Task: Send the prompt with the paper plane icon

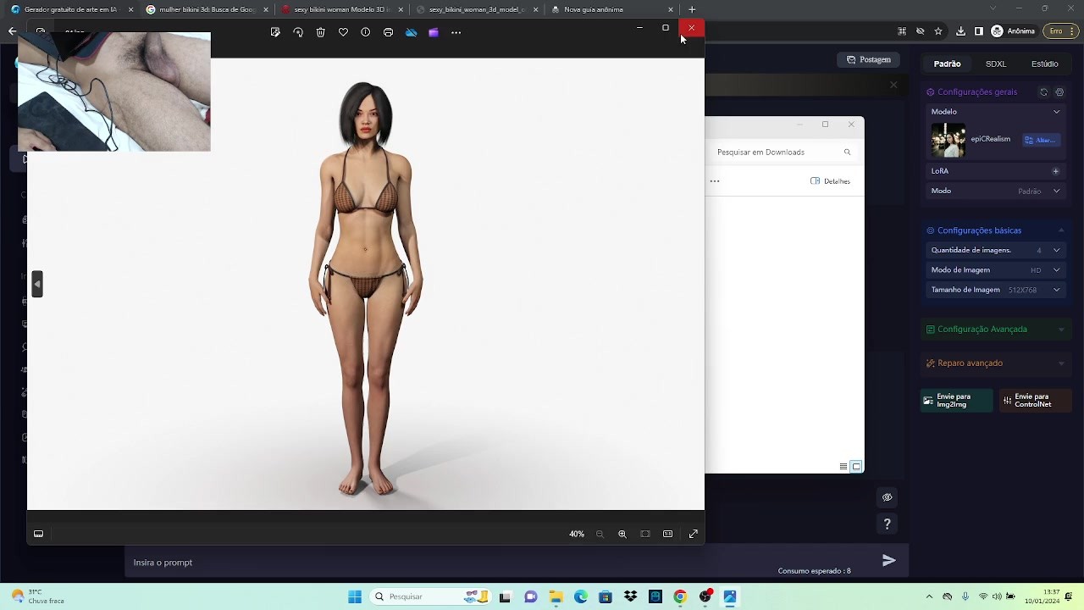Action: [x=888, y=560]
